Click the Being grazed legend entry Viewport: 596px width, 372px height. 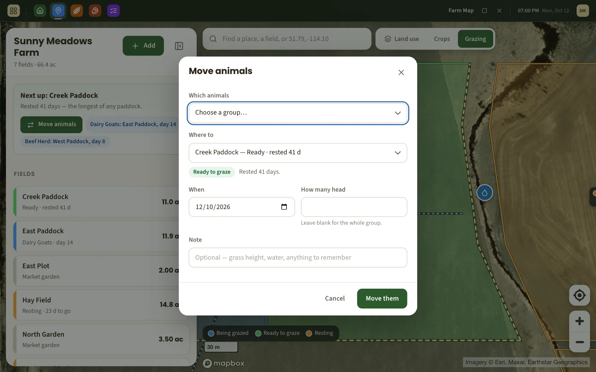pyautogui.click(x=228, y=333)
